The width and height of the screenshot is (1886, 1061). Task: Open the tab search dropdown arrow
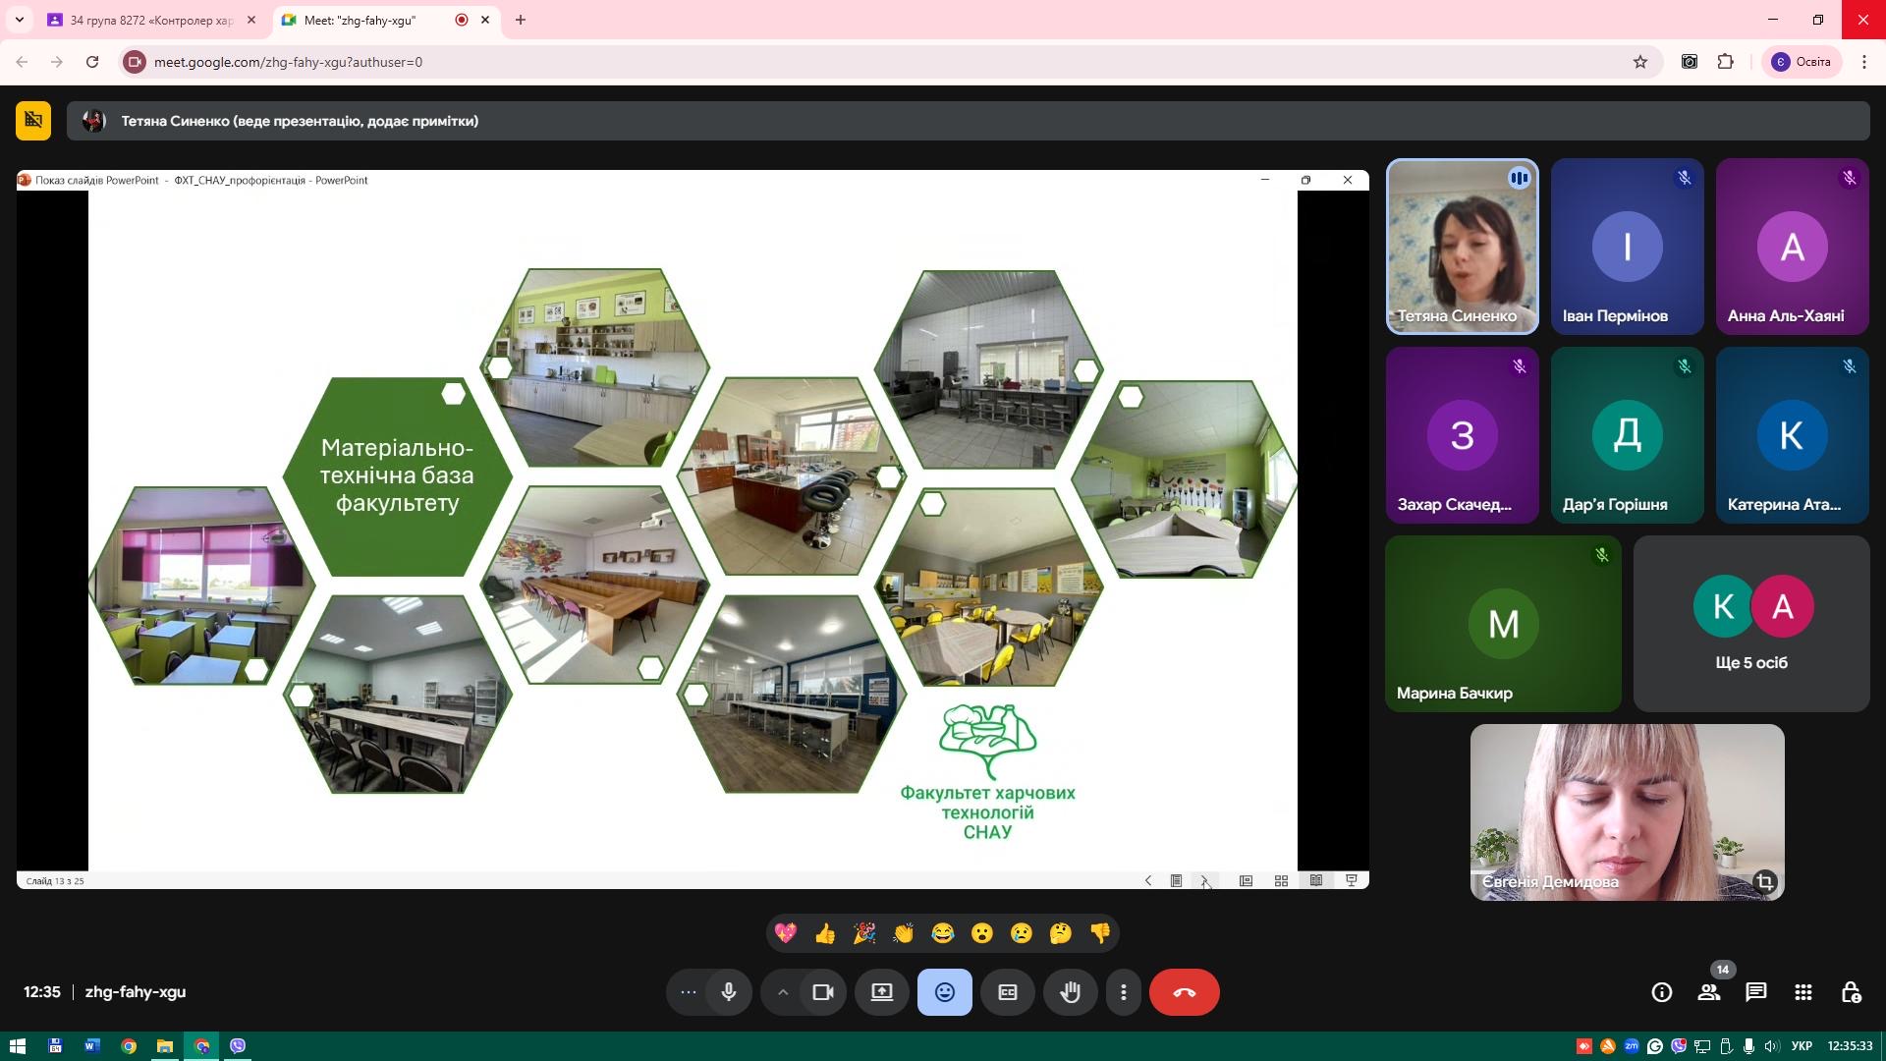tap(19, 20)
